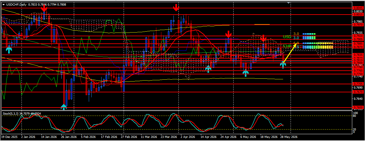
Task: Click the 0.7640 price scale value
Action: pyautogui.click(x=358, y=99)
